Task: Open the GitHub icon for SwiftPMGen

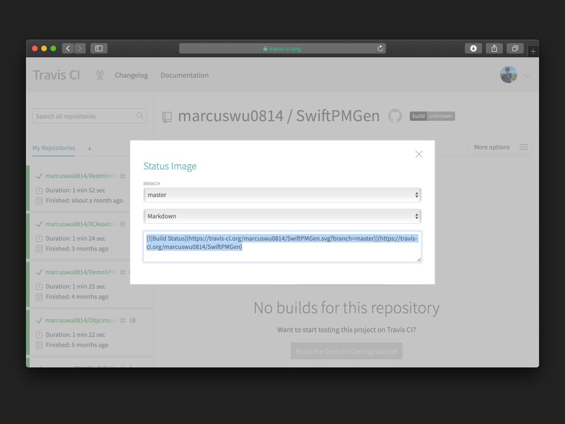Action: pos(395,116)
